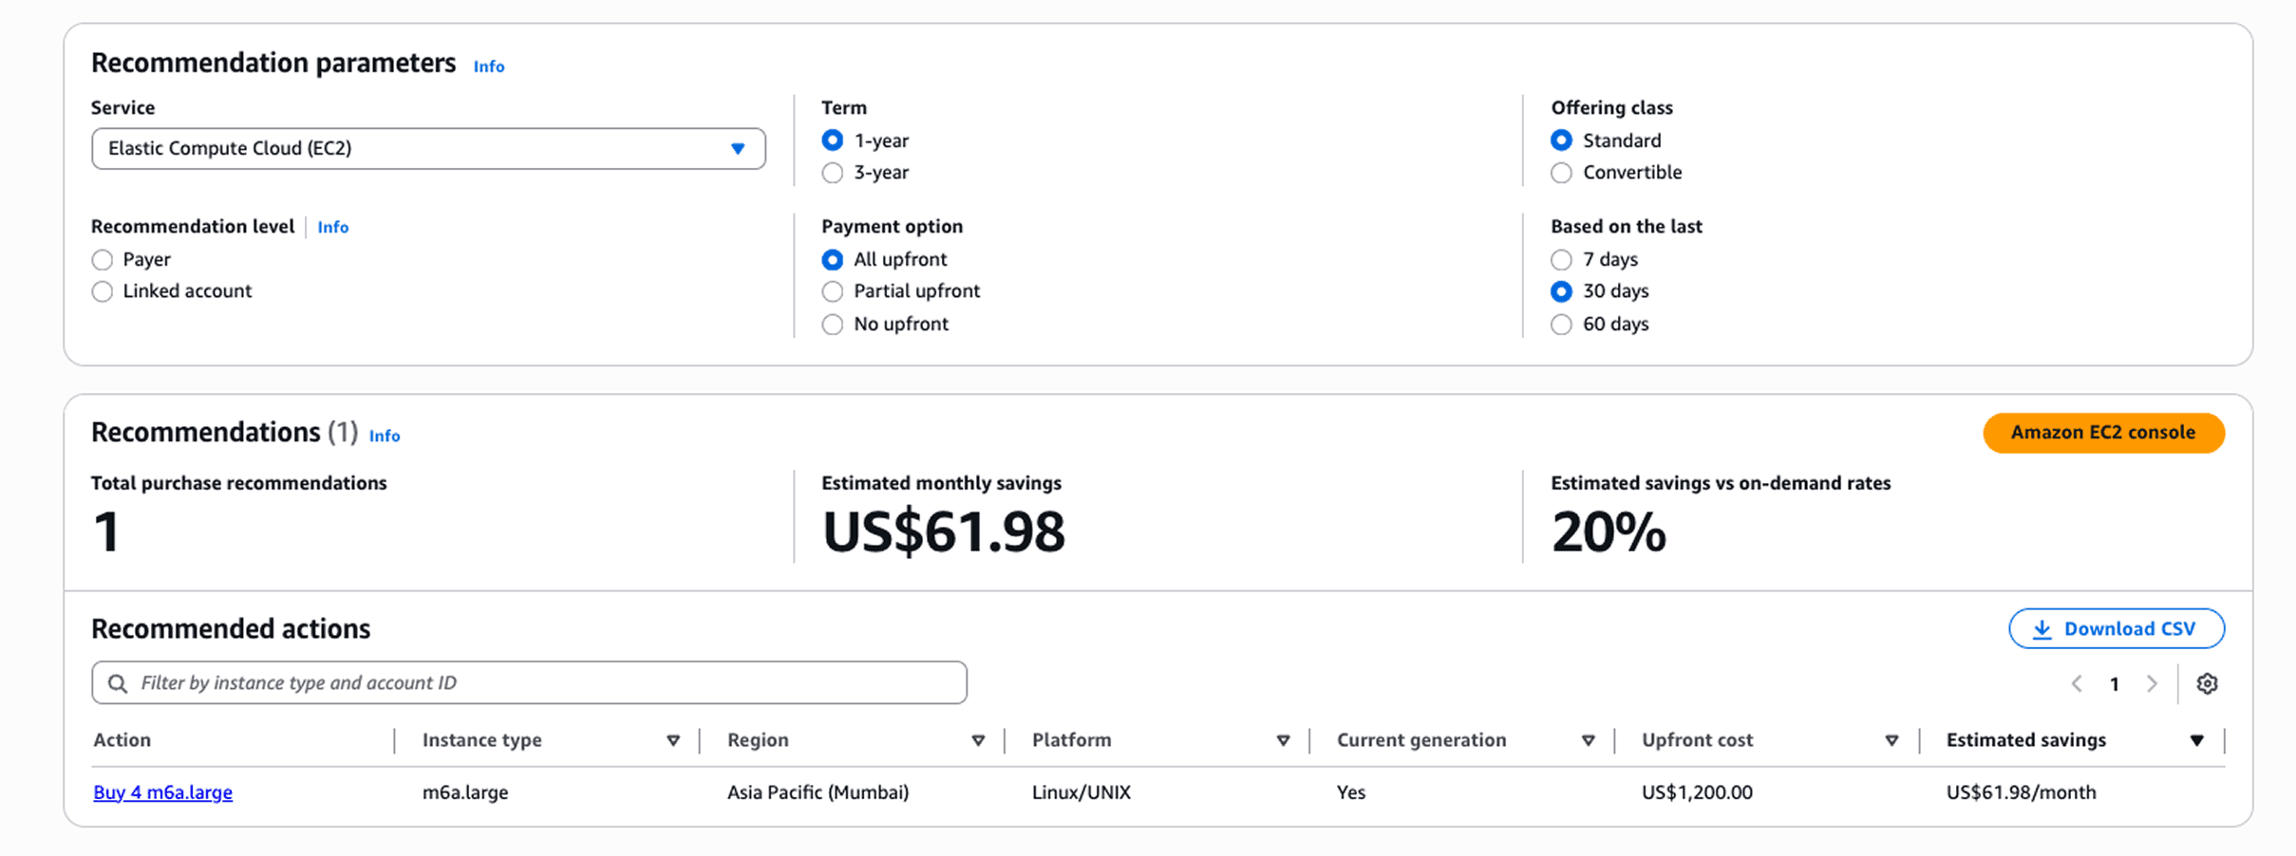This screenshot has height=856, width=2296.
Task: Go to previous page arrow
Action: (x=2077, y=683)
